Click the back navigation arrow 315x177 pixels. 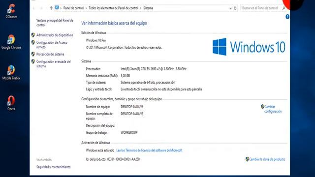[x=34, y=8]
